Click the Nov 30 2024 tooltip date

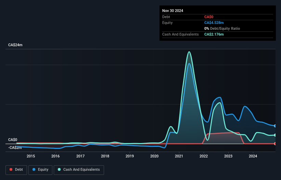click(173, 11)
